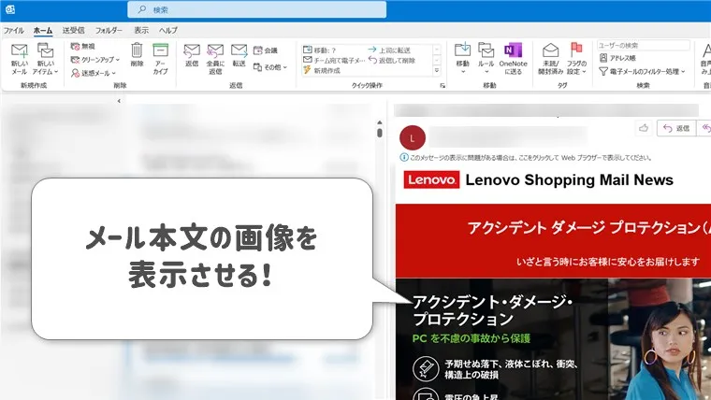711x400 pixels.
Task: Click the 検索 search box in title bar
Action: 256,9
